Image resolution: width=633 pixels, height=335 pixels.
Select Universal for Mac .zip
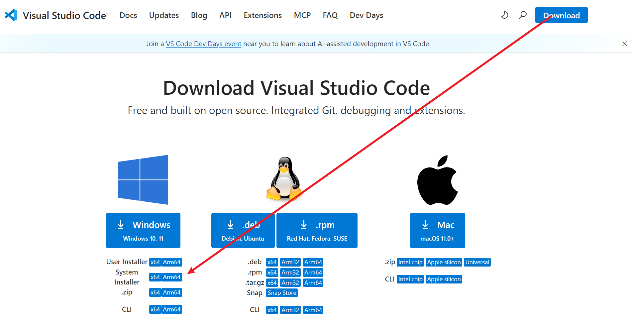(x=477, y=262)
